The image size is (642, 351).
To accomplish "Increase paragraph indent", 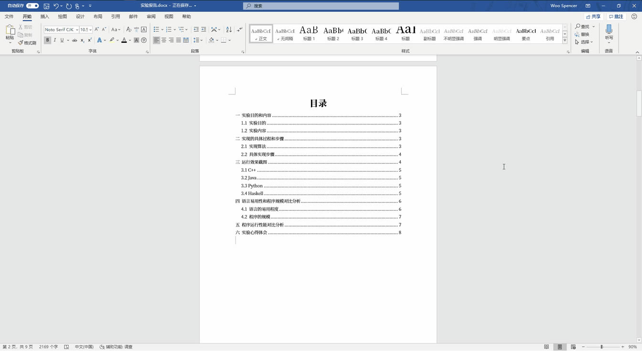I will click(203, 30).
